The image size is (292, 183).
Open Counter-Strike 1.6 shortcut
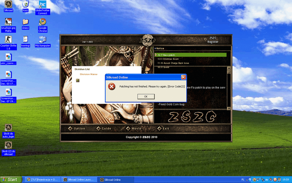[x=8, y=43]
